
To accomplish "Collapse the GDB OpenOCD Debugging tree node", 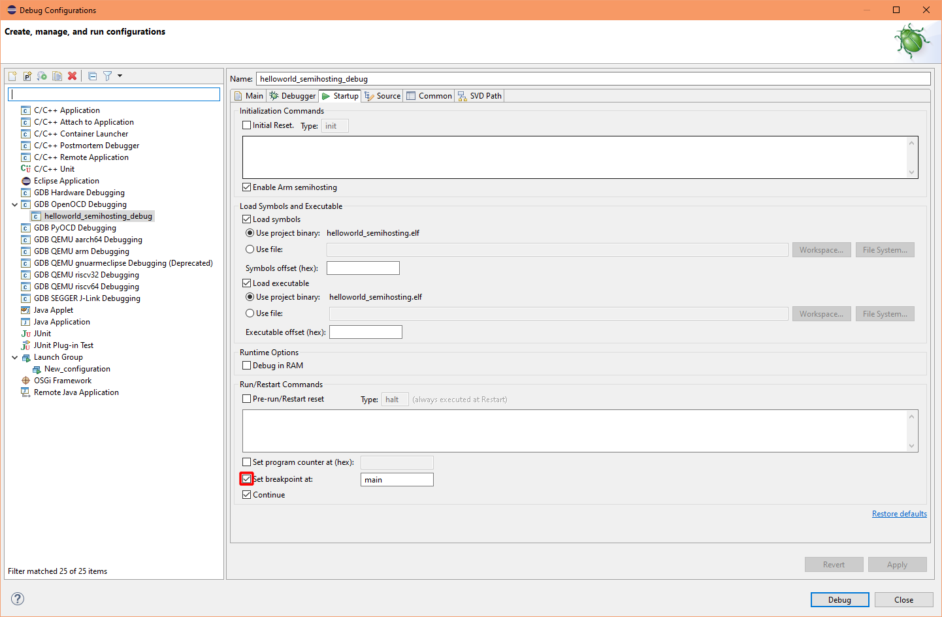I will 14,204.
